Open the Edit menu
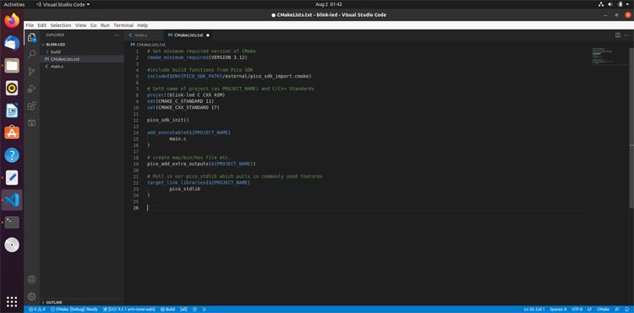The height and width of the screenshot is (313, 634). pos(42,25)
